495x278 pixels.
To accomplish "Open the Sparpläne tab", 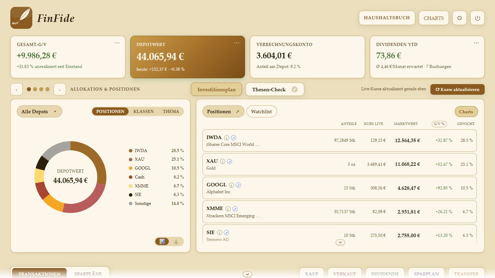I will click(88, 274).
